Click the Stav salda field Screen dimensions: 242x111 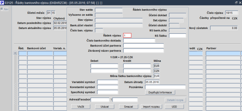tap(109, 10)
